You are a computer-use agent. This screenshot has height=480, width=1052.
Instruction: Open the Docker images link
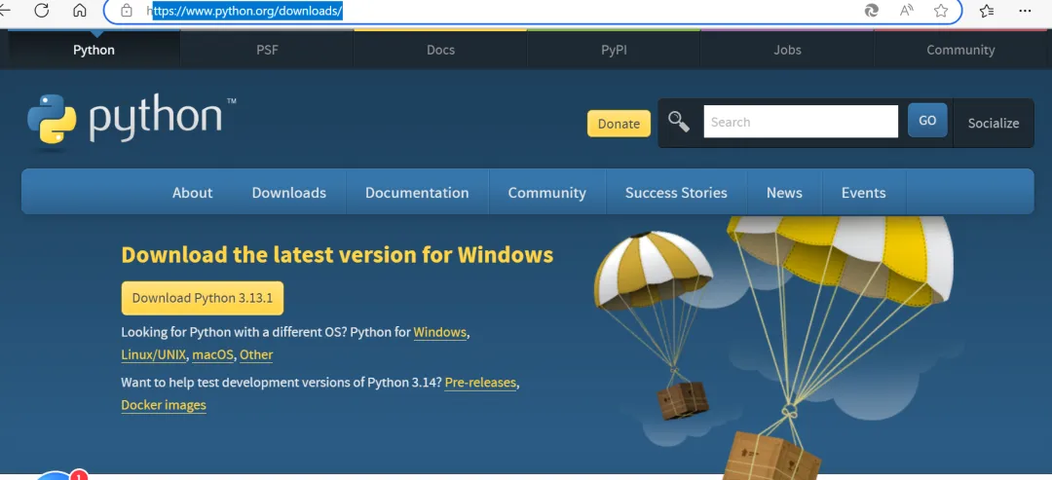pyautogui.click(x=164, y=405)
